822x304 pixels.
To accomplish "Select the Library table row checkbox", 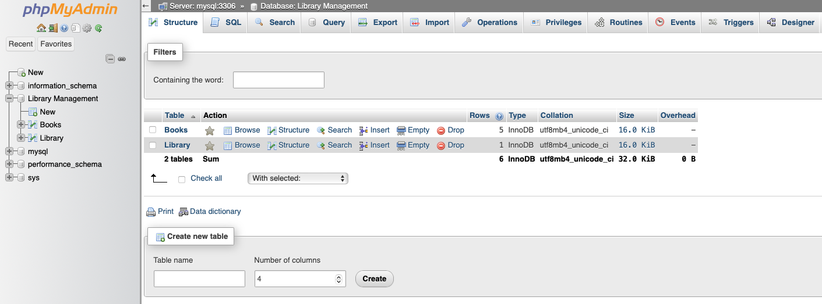I will [153, 145].
